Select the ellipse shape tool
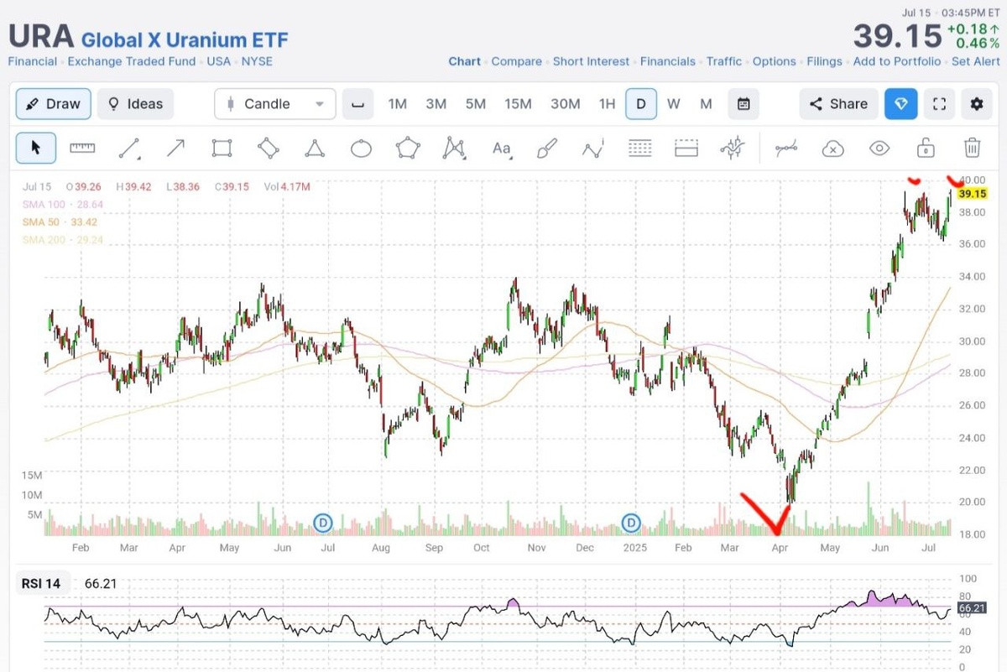Image resolution: width=1007 pixels, height=672 pixels. coord(361,149)
